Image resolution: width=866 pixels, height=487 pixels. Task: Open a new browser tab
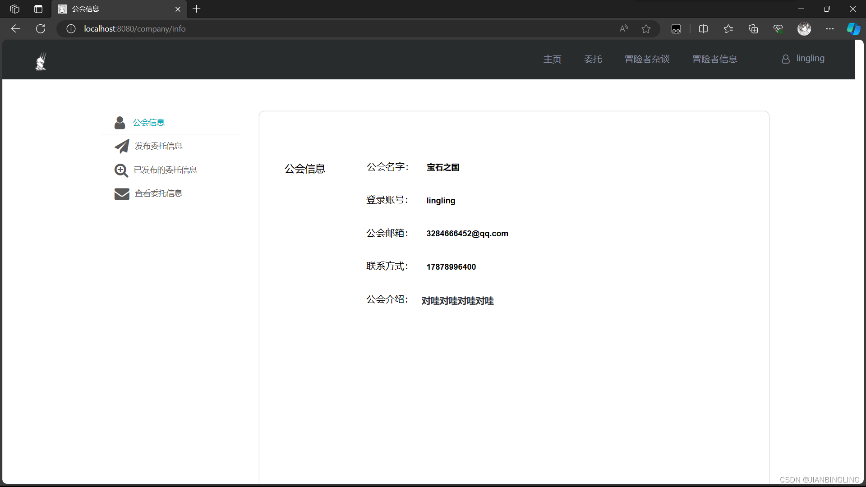(x=197, y=9)
